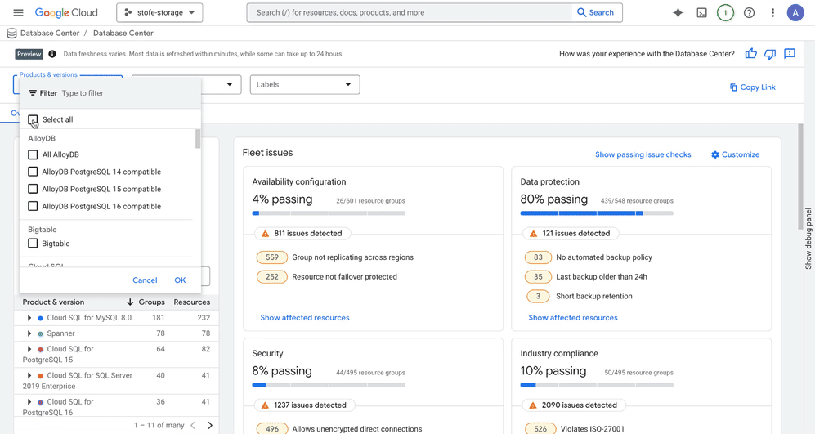The image size is (815, 434).
Task: Click the sort arrow next to Groups
Action: click(130, 302)
